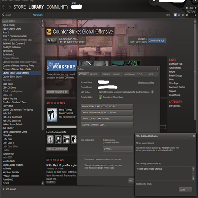Click the games list scroll down arrow
The height and width of the screenshot is (198, 198).
(43, 183)
